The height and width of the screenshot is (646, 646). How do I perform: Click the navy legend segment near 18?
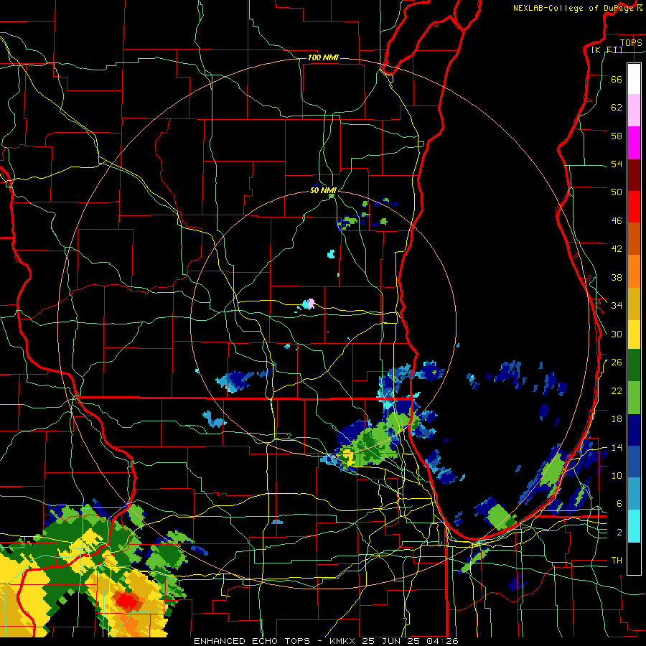tap(634, 430)
